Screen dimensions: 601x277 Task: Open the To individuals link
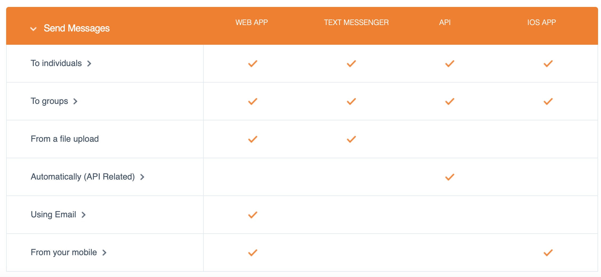pos(56,63)
